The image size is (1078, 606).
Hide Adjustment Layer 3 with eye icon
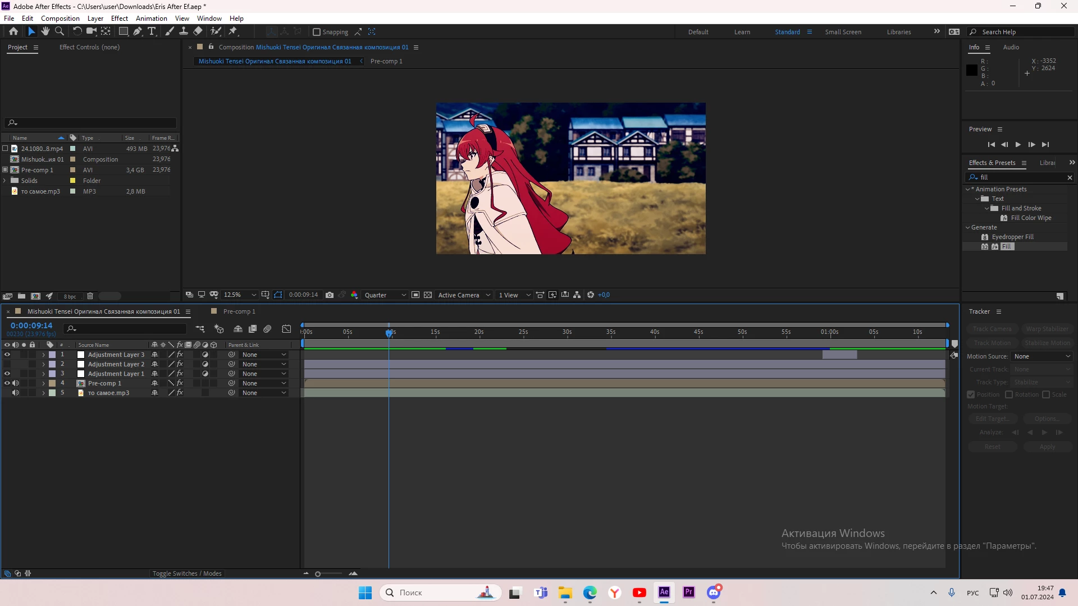point(7,355)
